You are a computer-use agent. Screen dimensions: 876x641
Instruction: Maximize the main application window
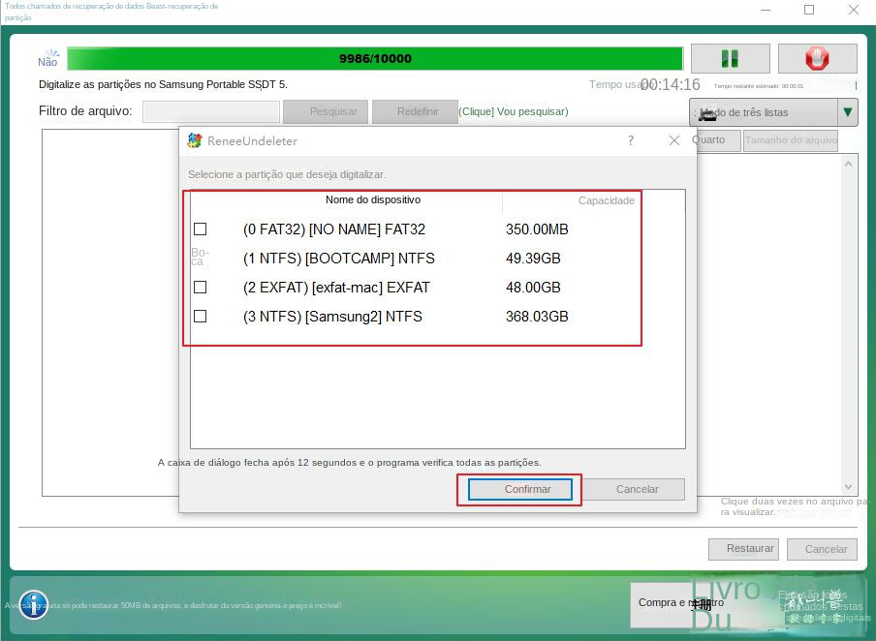click(x=809, y=10)
